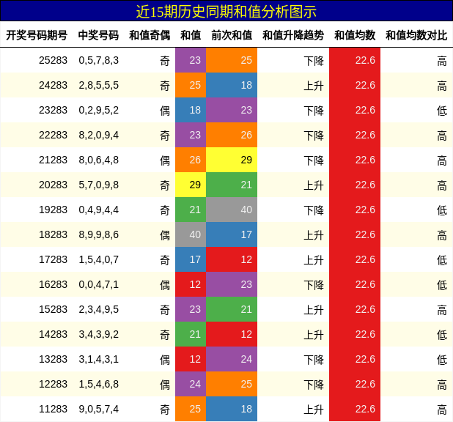Click the orange 和值 cell 26 in row 21283
This screenshot has width=453, height=422.
(191, 160)
